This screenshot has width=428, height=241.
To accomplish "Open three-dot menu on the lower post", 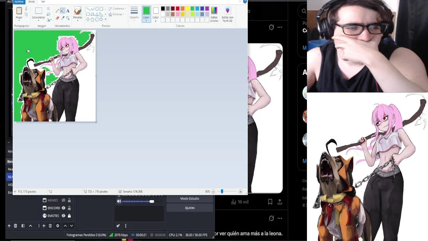I will pos(280,218).
